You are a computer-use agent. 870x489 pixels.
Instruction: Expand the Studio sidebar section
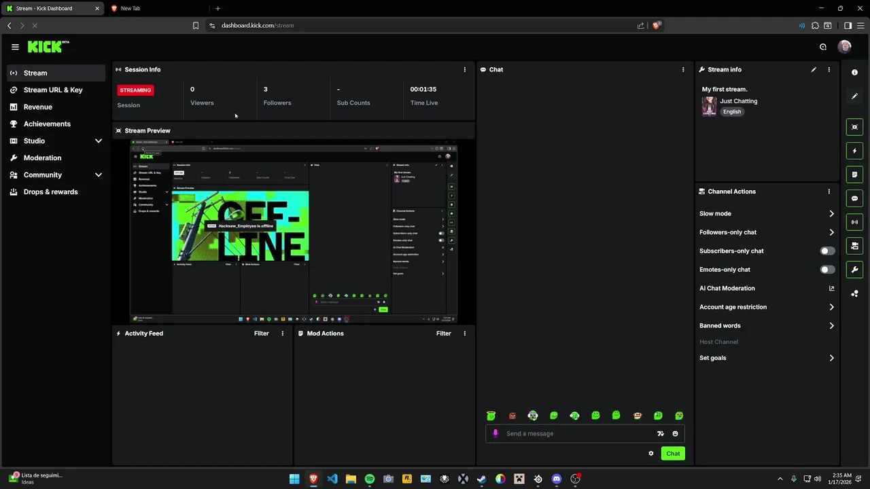tap(98, 141)
